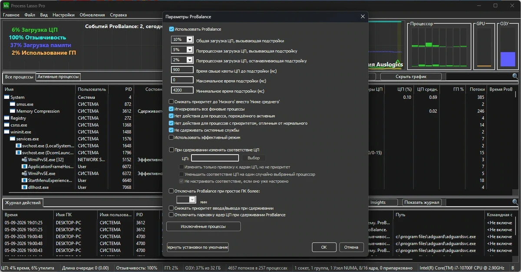Click 'Скрыть график' button
The height and width of the screenshot is (272, 521).
(x=411, y=77)
